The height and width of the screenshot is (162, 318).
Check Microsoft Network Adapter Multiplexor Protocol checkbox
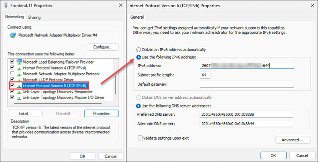[x=12, y=73]
